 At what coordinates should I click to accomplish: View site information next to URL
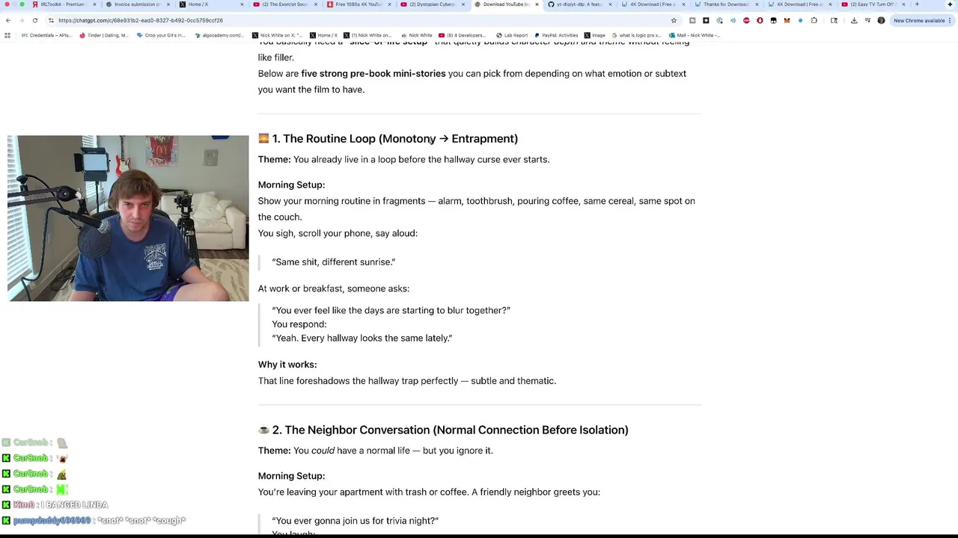click(x=51, y=20)
